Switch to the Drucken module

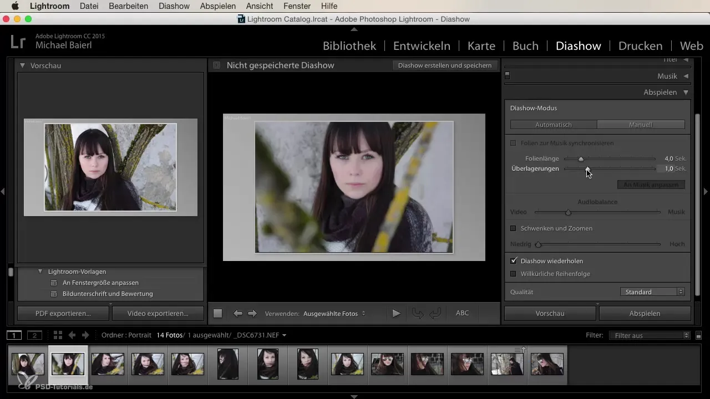(x=640, y=46)
